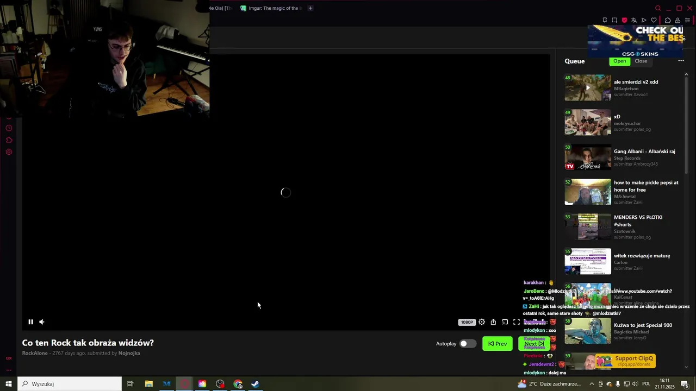
Task: Open the Windows notification center icon
Action: [685, 384]
